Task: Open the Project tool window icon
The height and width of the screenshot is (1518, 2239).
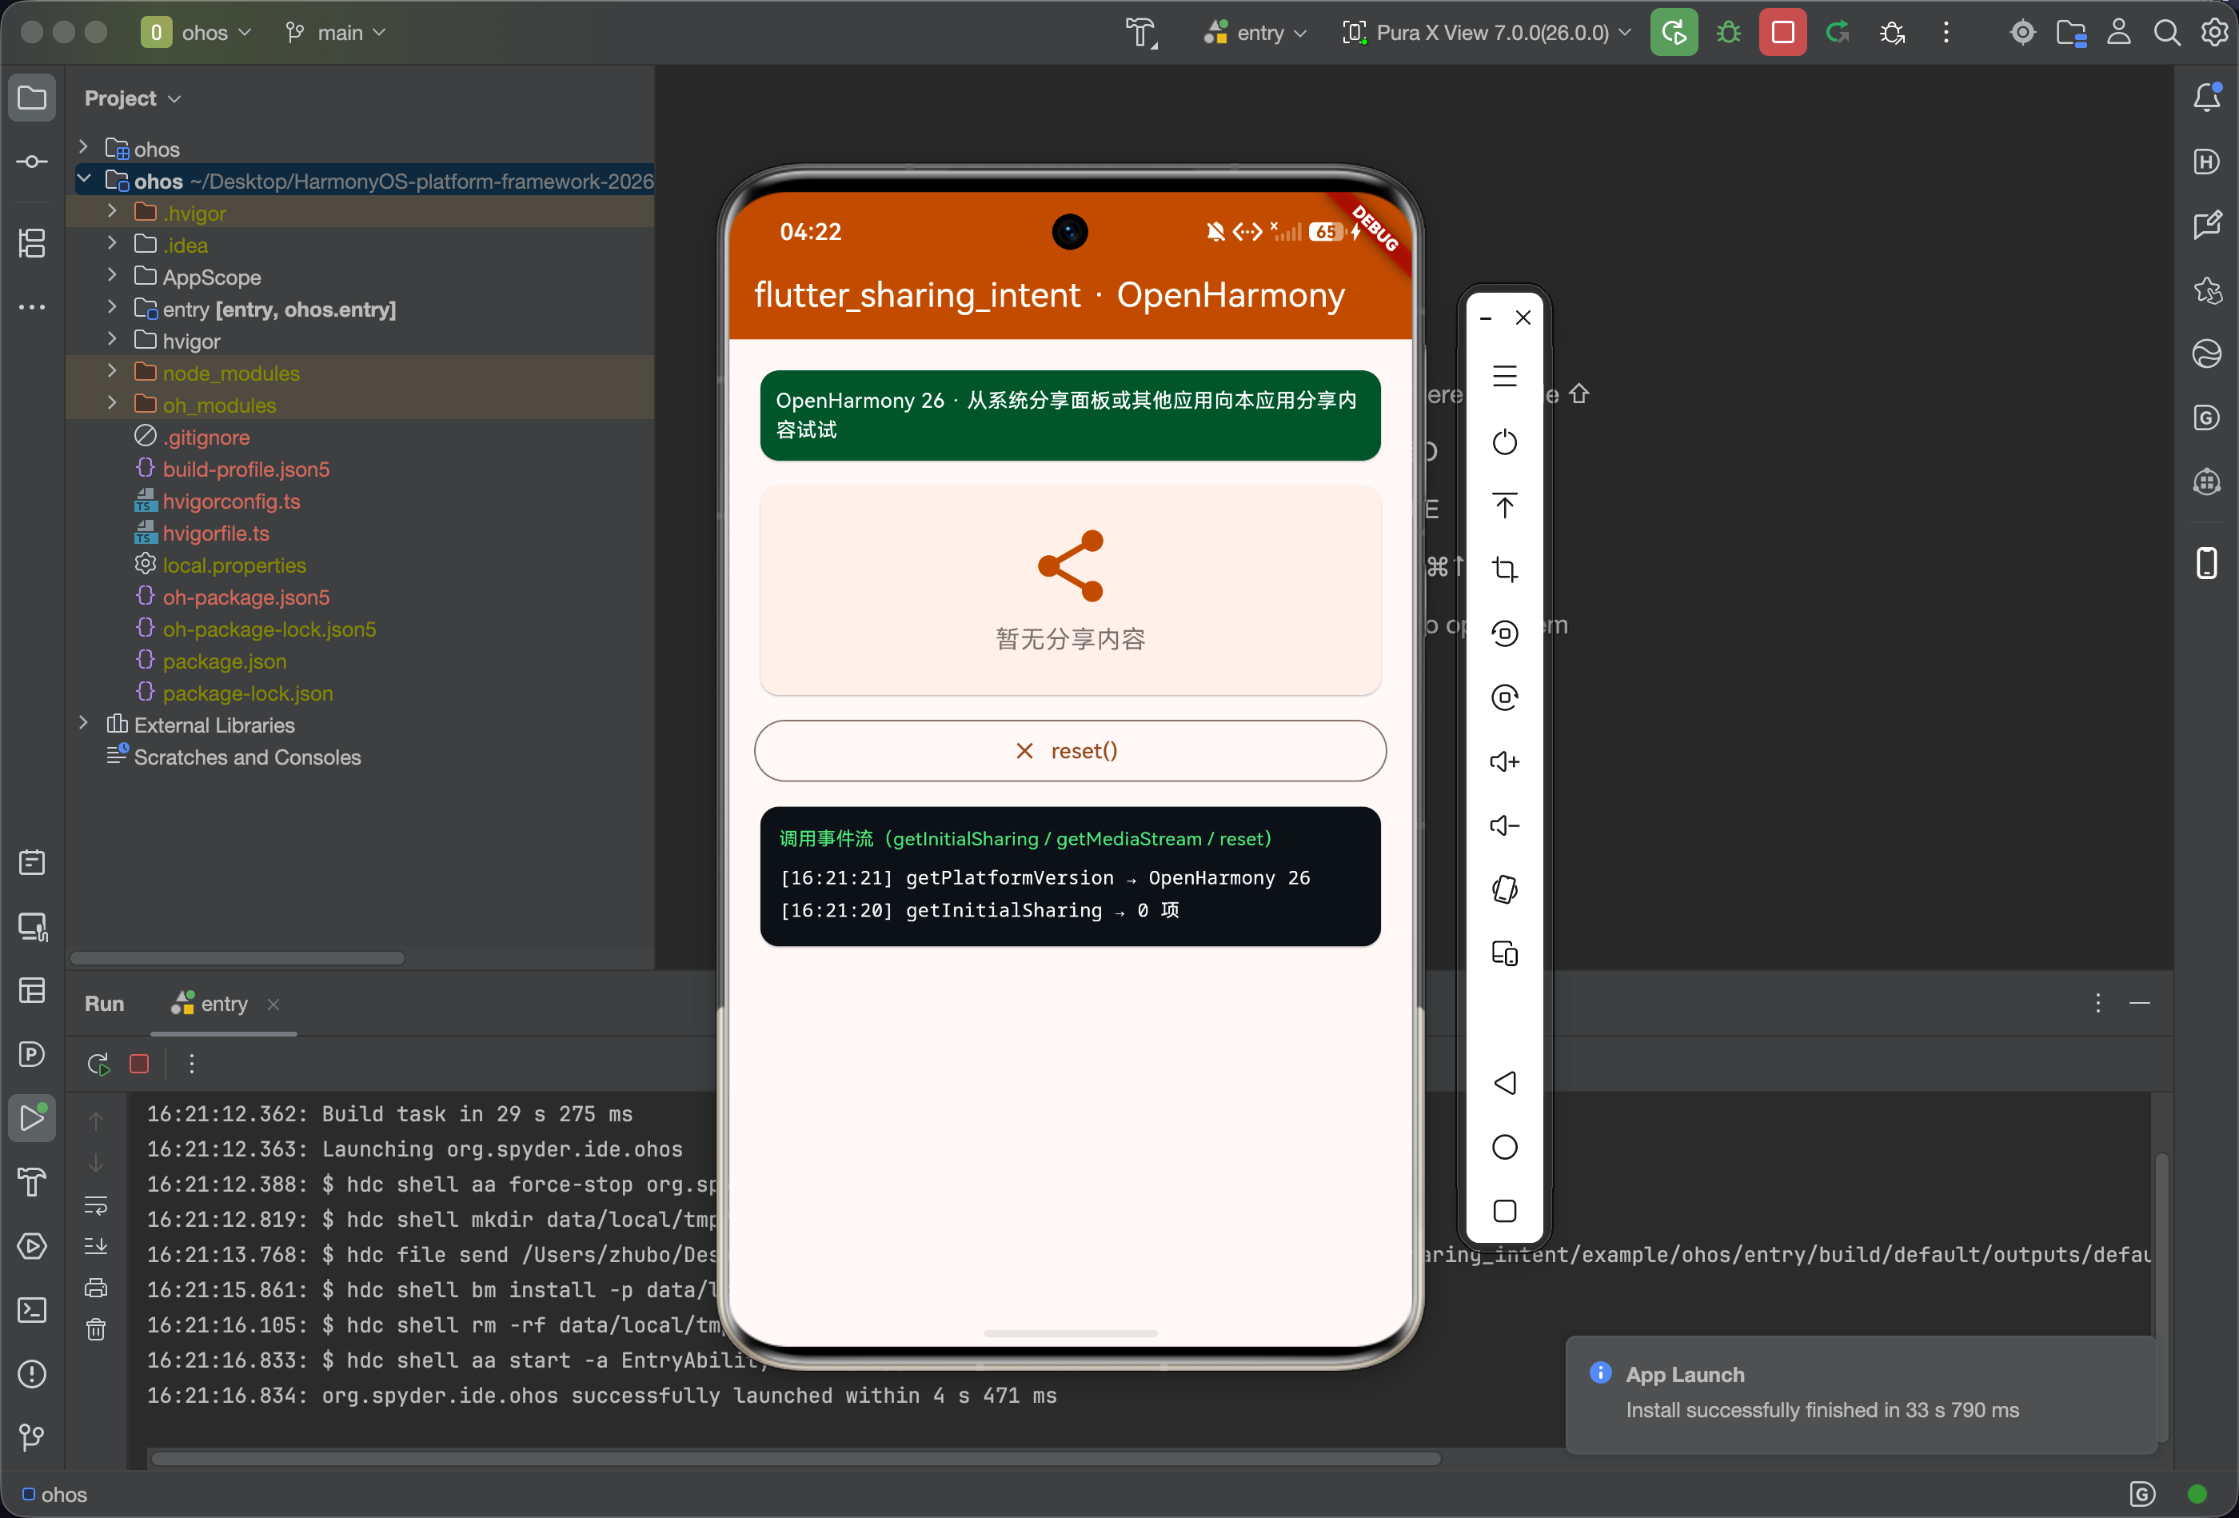Action: click(x=32, y=98)
